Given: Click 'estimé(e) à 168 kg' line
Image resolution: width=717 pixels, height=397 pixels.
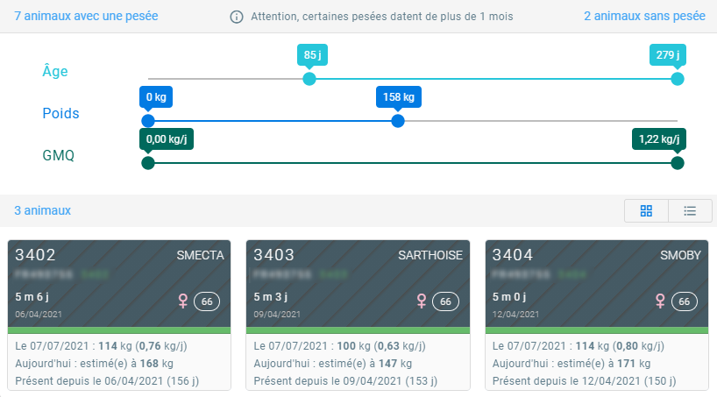Looking at the screenshot, I should point(94,364).
